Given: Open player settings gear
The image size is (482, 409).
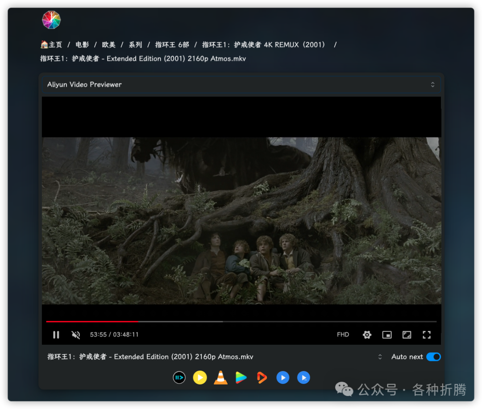Looking at the screenshot, I should click(x=367, y=335).
